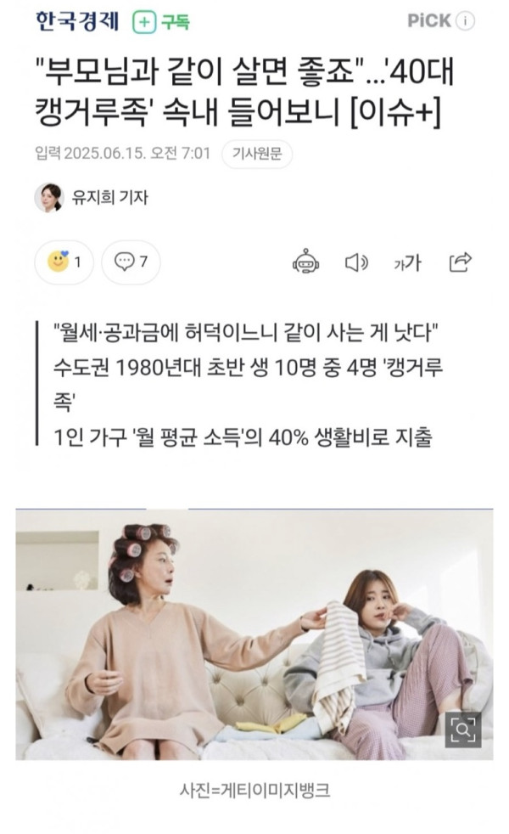Image resolution: width=509 pixels, height=834 pixels.
Task: Click the plus sign in subscribe button
Action: point(143,22)
